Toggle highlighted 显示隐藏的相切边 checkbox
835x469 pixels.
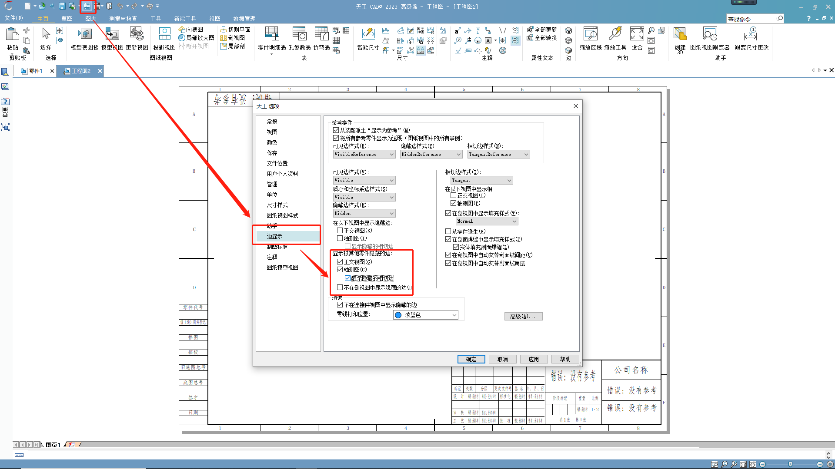tap(347, 278)
